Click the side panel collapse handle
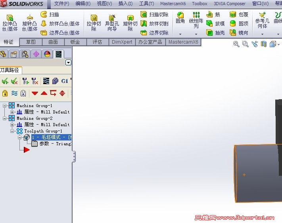 (x=74, y=157)
